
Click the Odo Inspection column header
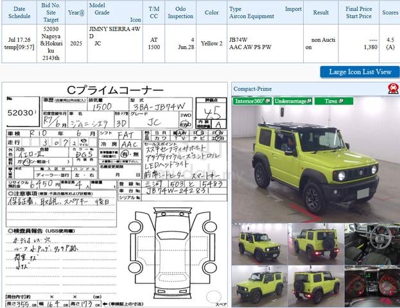point(180,12)
